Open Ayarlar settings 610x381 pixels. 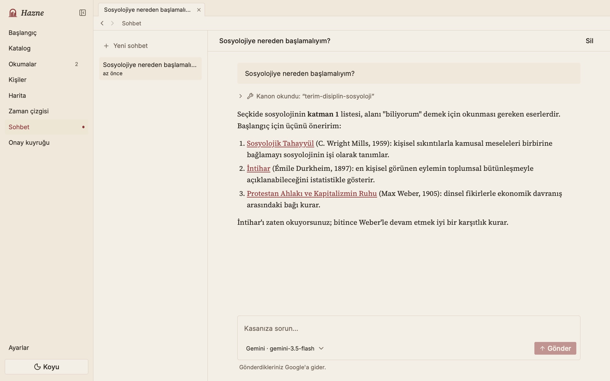click(46, 348)
